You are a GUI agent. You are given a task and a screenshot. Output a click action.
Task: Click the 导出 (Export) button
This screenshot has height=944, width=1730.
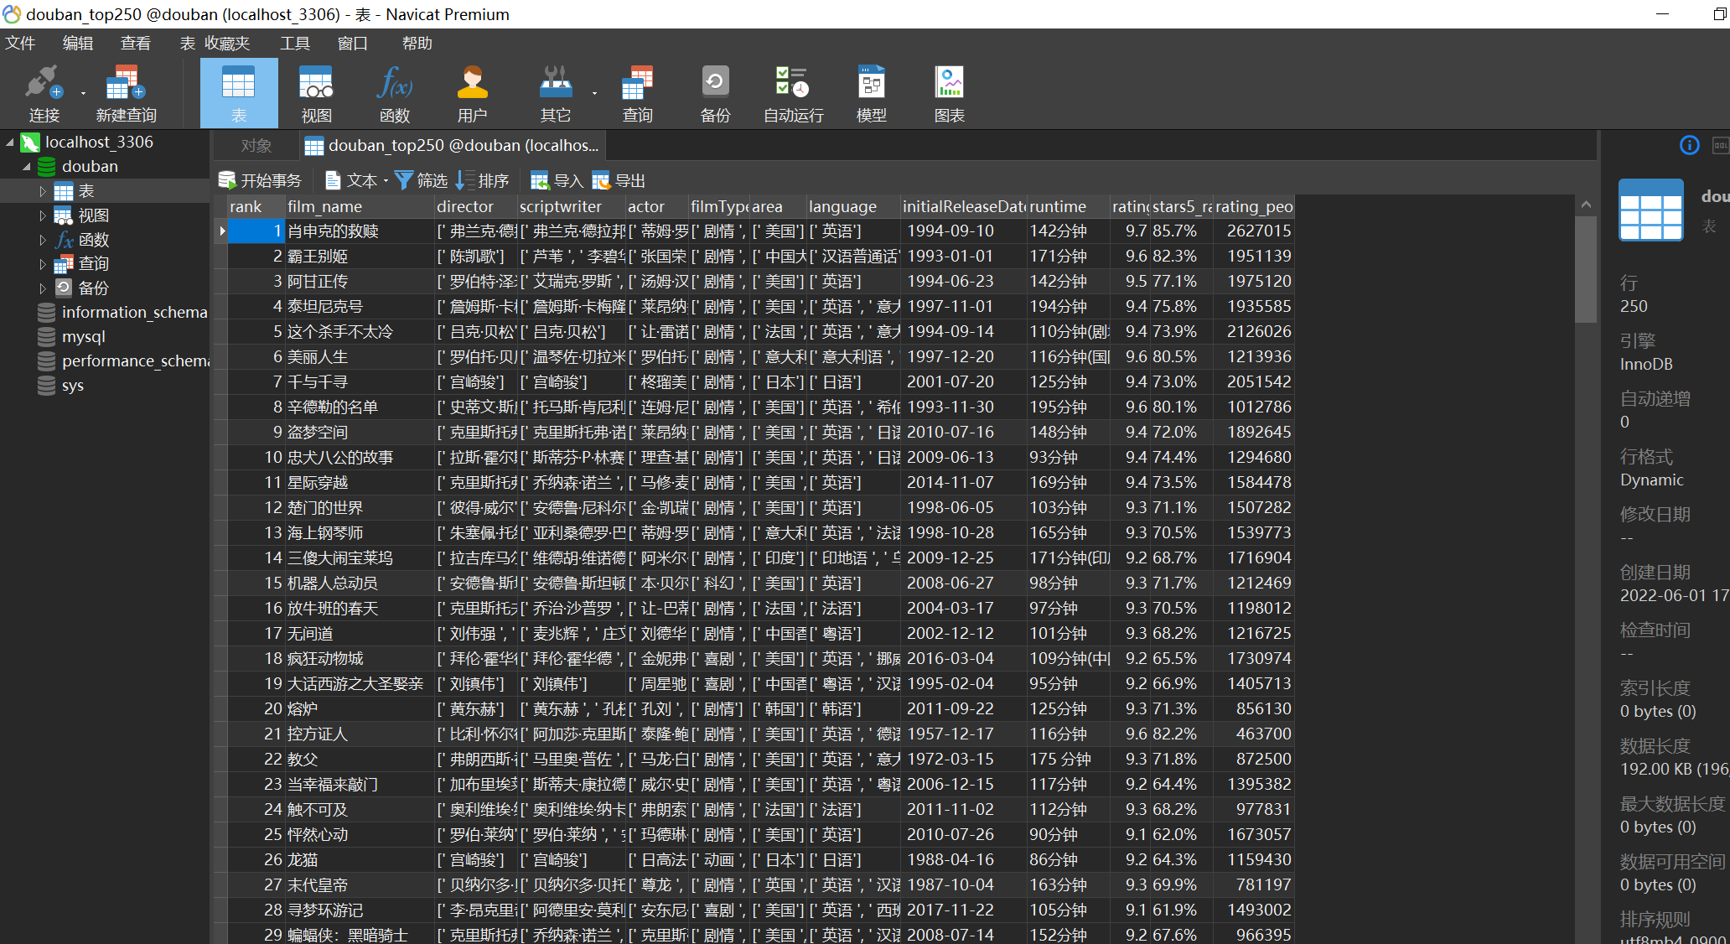coord(619,180)
